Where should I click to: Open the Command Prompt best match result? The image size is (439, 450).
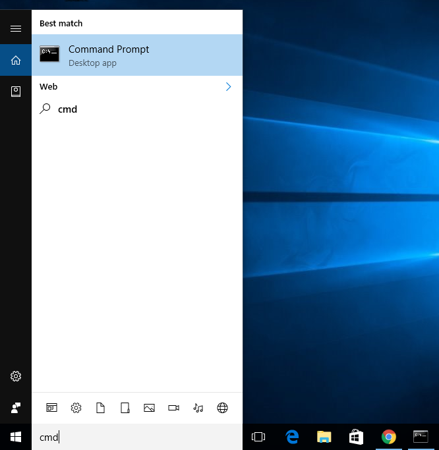point(136,55)
